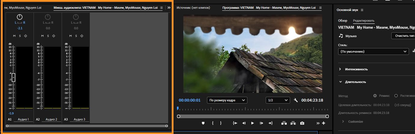Click the target duration value 00:04:23:18
Screen dimensions: 415x134
[381, 105]
